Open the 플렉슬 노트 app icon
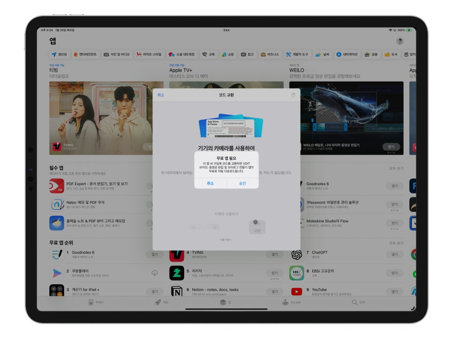The image size is (453, 339). [x=57, y=223]
